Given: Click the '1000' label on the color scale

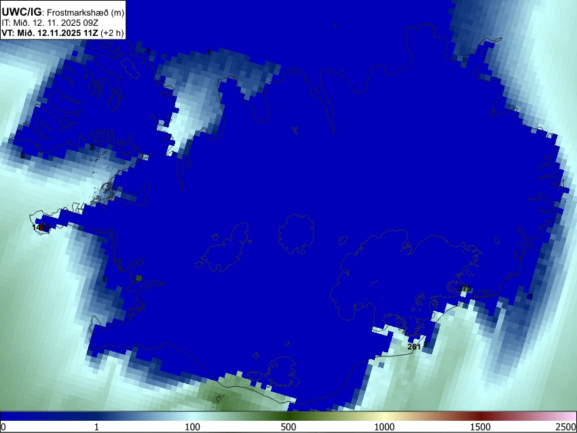Looking at the screenshot, I should (384, 427).
